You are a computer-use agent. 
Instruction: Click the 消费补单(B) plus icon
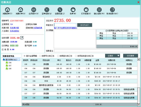(21, 10)
